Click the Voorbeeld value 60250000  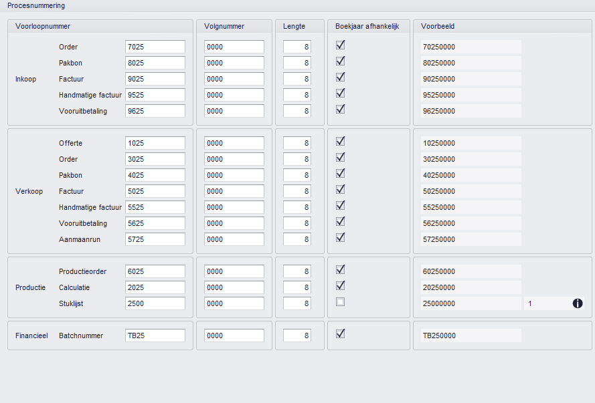(471, 271)
